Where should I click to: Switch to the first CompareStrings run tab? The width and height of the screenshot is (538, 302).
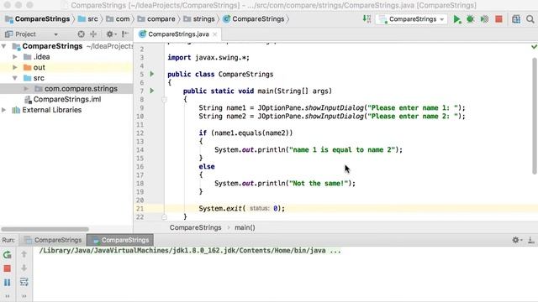[53, 240]
